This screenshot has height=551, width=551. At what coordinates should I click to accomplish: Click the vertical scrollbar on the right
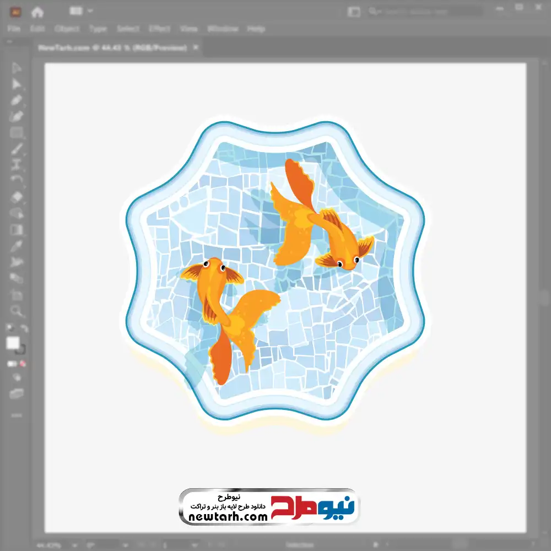pos(544,298)
